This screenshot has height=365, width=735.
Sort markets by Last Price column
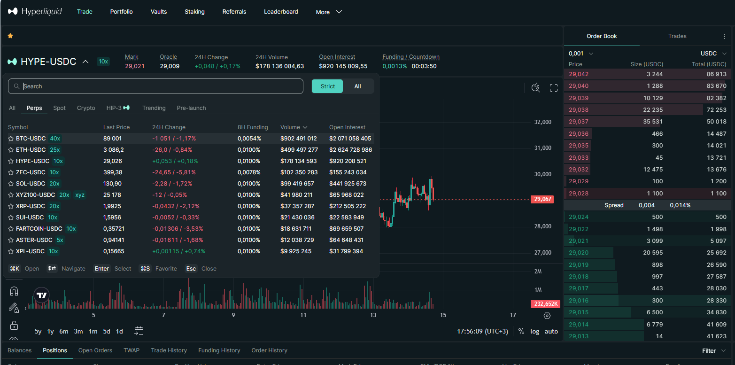116,127
